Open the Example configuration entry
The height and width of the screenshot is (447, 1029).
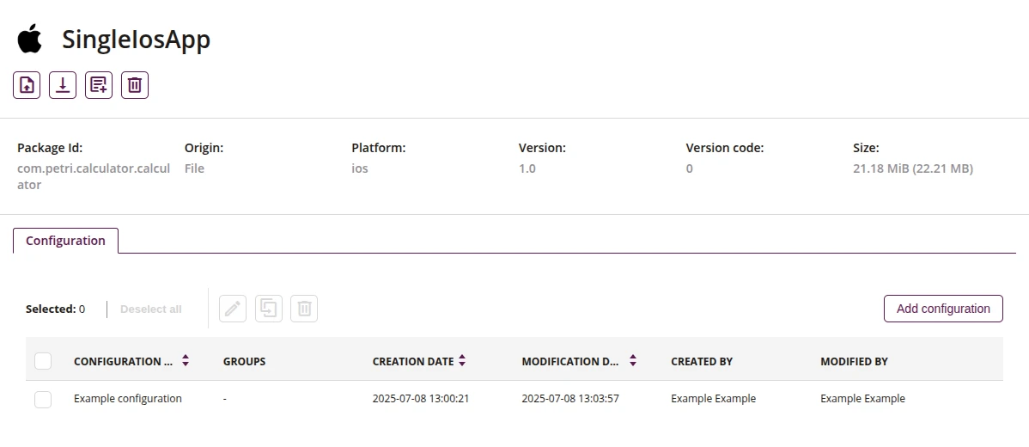click(128, 398)
